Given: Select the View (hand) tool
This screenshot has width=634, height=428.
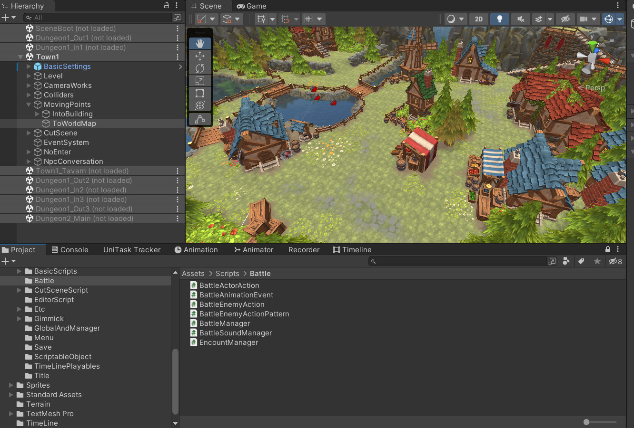Looking at the screenshot, I should (x=200, y=43).
